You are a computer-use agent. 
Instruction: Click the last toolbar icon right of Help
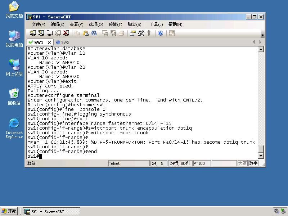coord(172,33)
